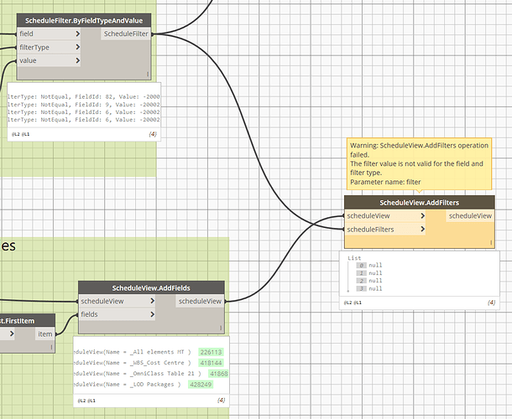This screenshot has width=512, height=419.
Task: Select the scheduleView output of AddFields node
Action: (x=200, y=302)
